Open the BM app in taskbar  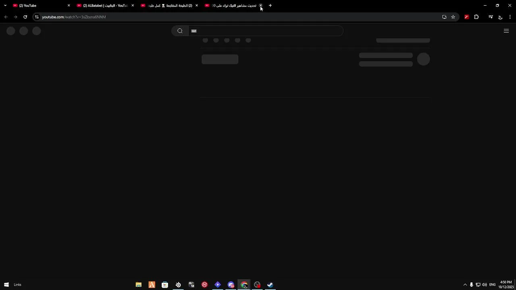coord(191,285)
